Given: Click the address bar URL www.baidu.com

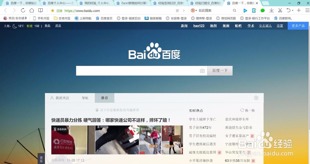Looking at the screenshot, I should [x=82, y=10].
